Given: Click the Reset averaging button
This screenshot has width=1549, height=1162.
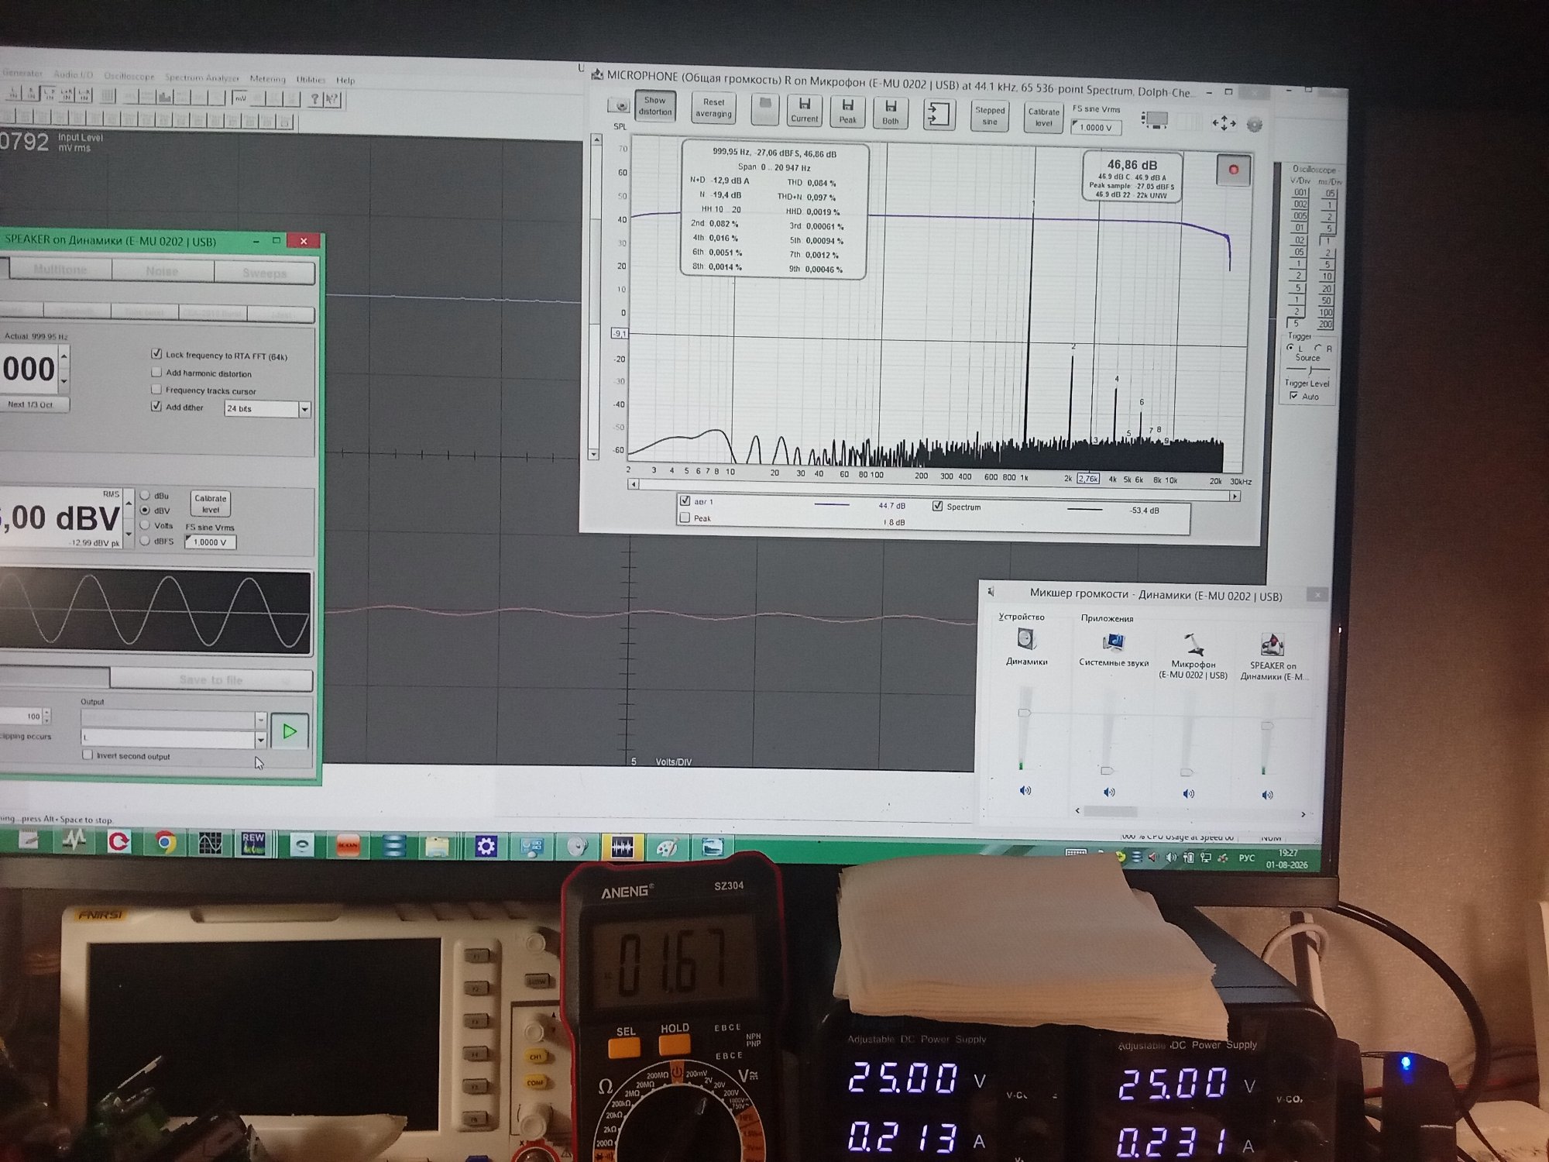Looking at the screenshot, I should pyautogui.click(x=713, y=108).
